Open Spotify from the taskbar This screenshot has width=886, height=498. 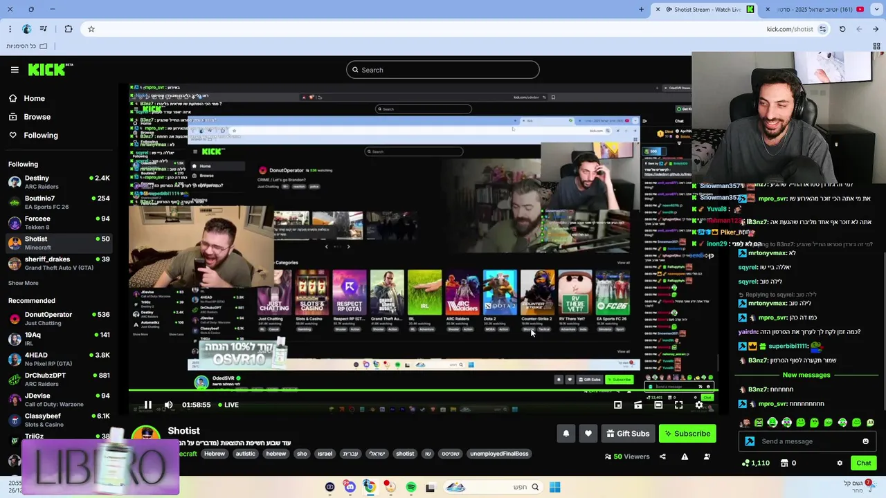pos(411,487)
